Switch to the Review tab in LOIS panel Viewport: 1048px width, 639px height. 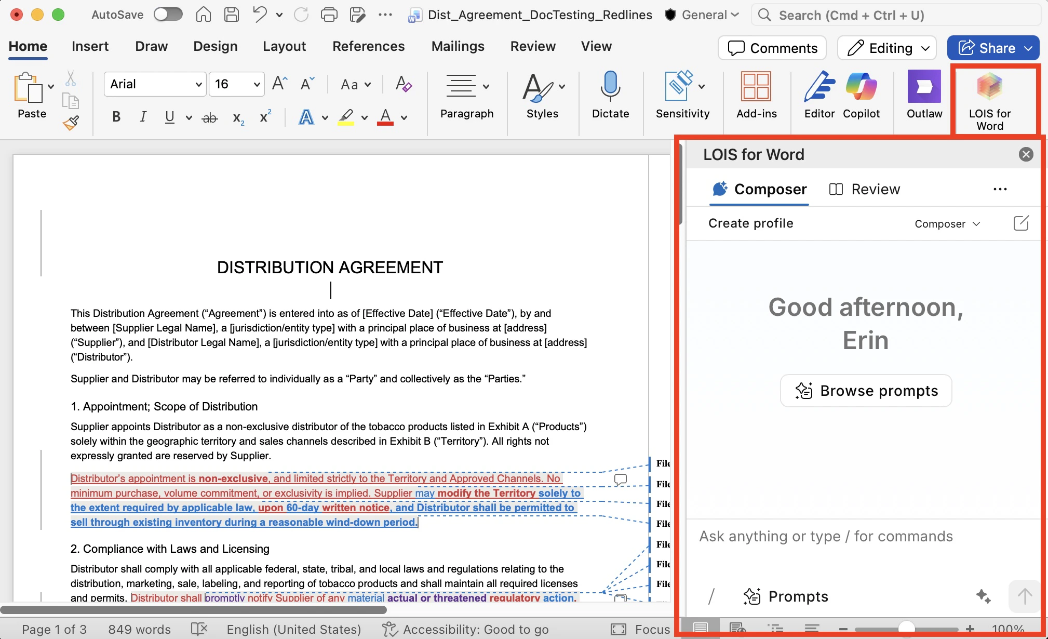click(865, 189)
